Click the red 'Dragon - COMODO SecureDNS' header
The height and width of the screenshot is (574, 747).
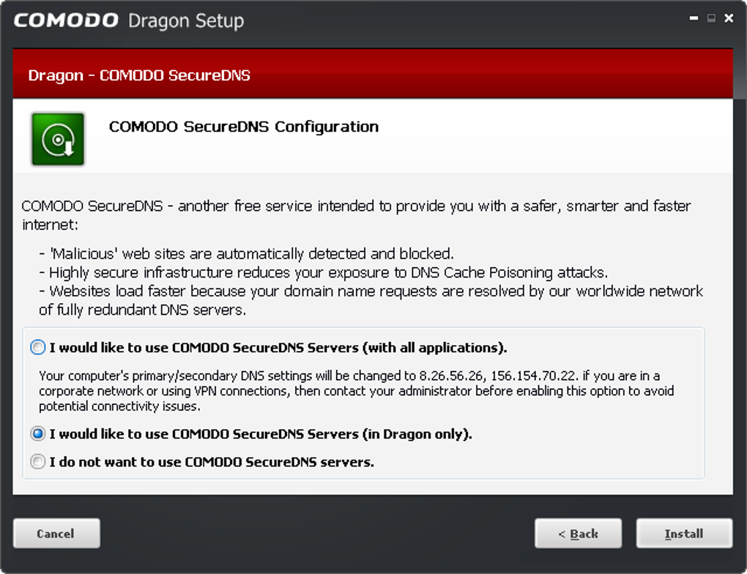(139, 75)
